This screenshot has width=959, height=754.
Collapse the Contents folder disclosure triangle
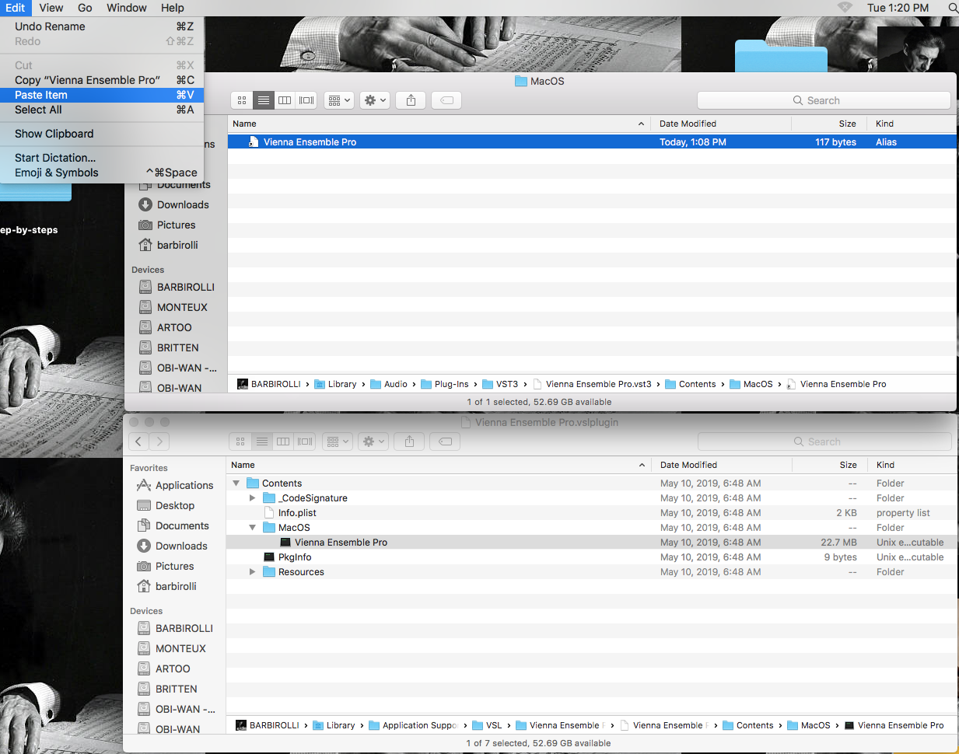tap(236, 483)
